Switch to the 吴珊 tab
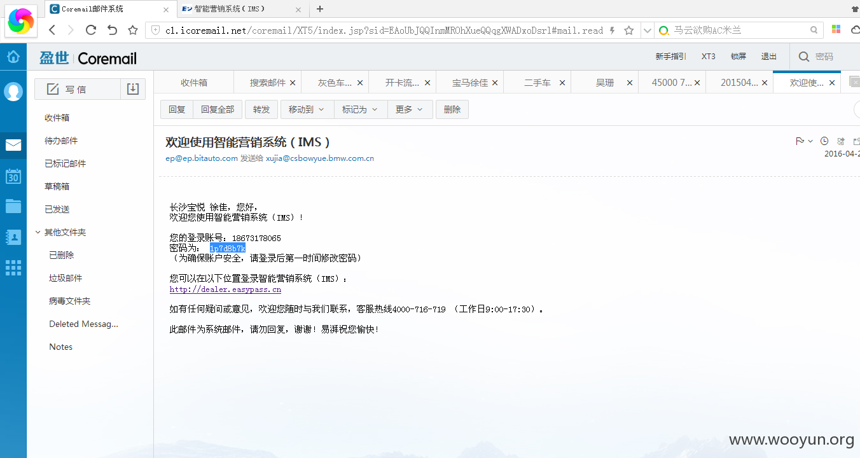The height and width of the screenshot is (458, 860). tap(605, 83)
